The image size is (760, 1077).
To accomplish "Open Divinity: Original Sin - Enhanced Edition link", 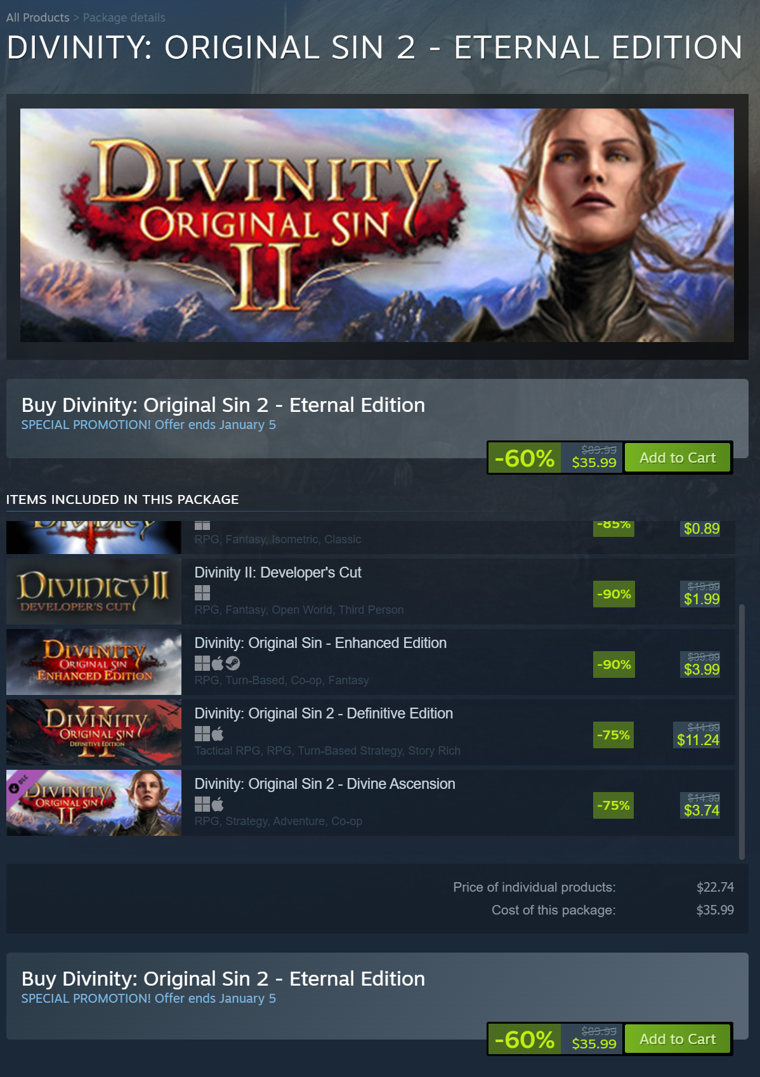I will tap(320, 643).
